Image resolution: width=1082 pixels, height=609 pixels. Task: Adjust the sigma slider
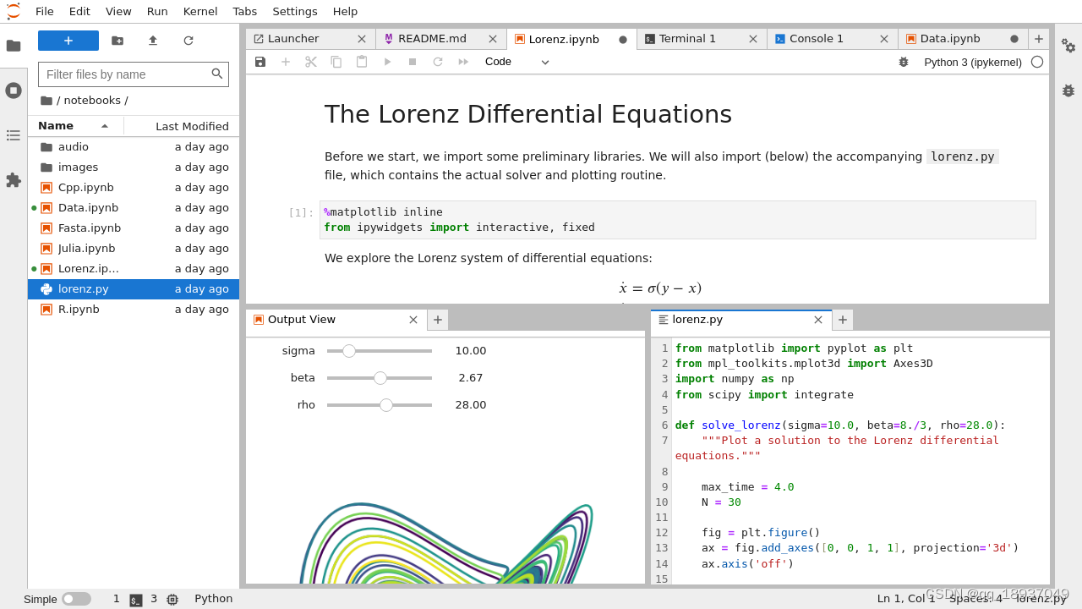pyautogui.click(x=380, y=351)
